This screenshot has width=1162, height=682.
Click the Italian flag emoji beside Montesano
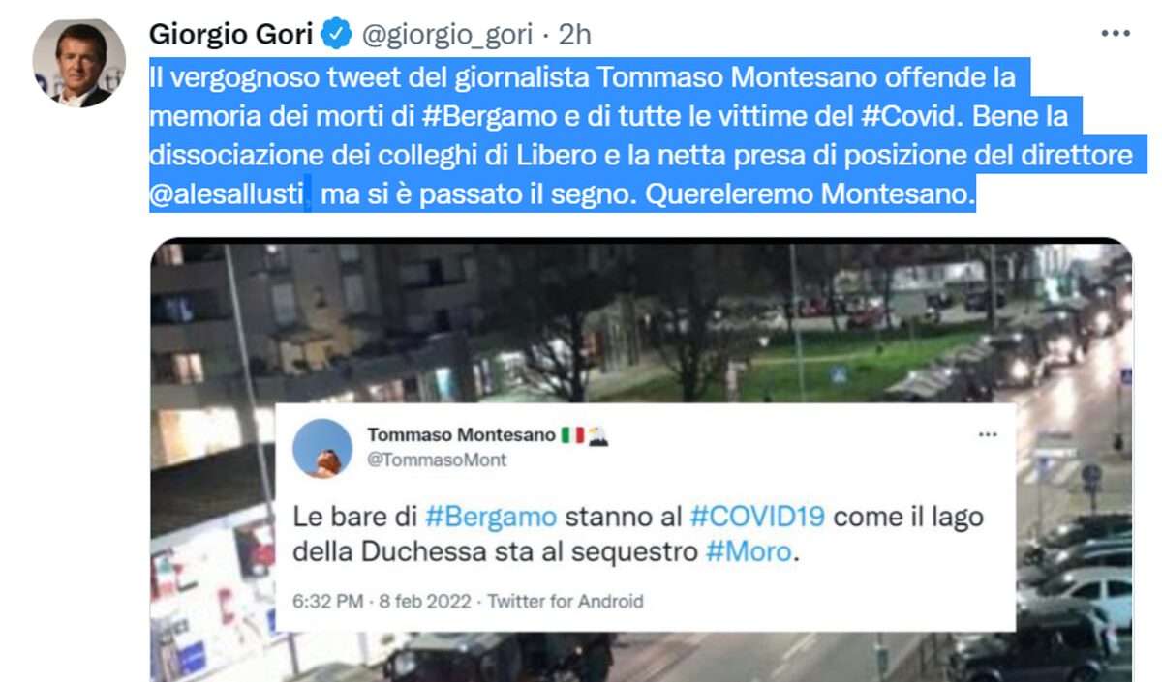click(572, 435)
